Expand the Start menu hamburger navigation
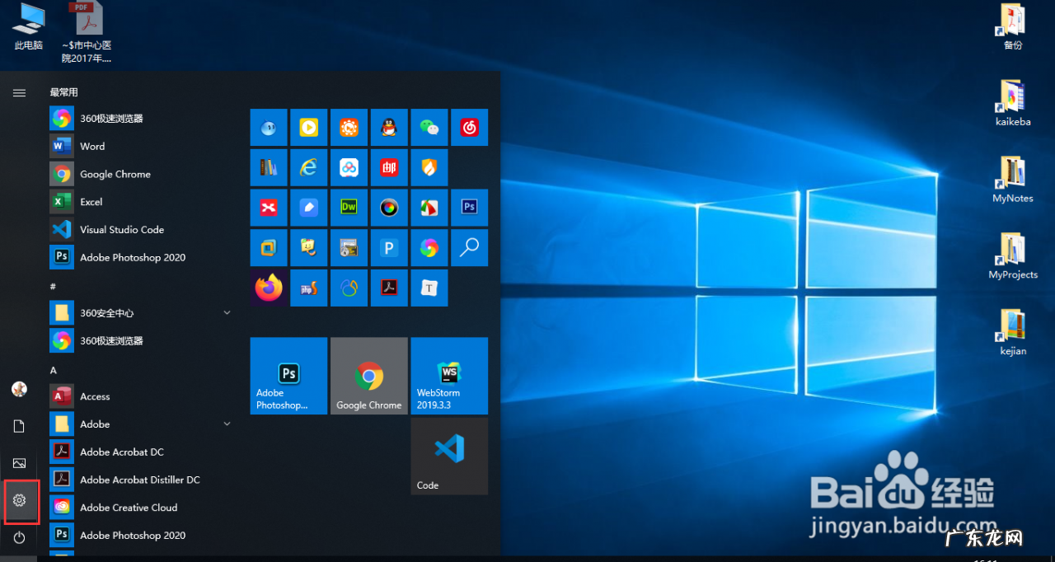The width and height of the screenshot is (1055, 562). click(x=19, y=93)
